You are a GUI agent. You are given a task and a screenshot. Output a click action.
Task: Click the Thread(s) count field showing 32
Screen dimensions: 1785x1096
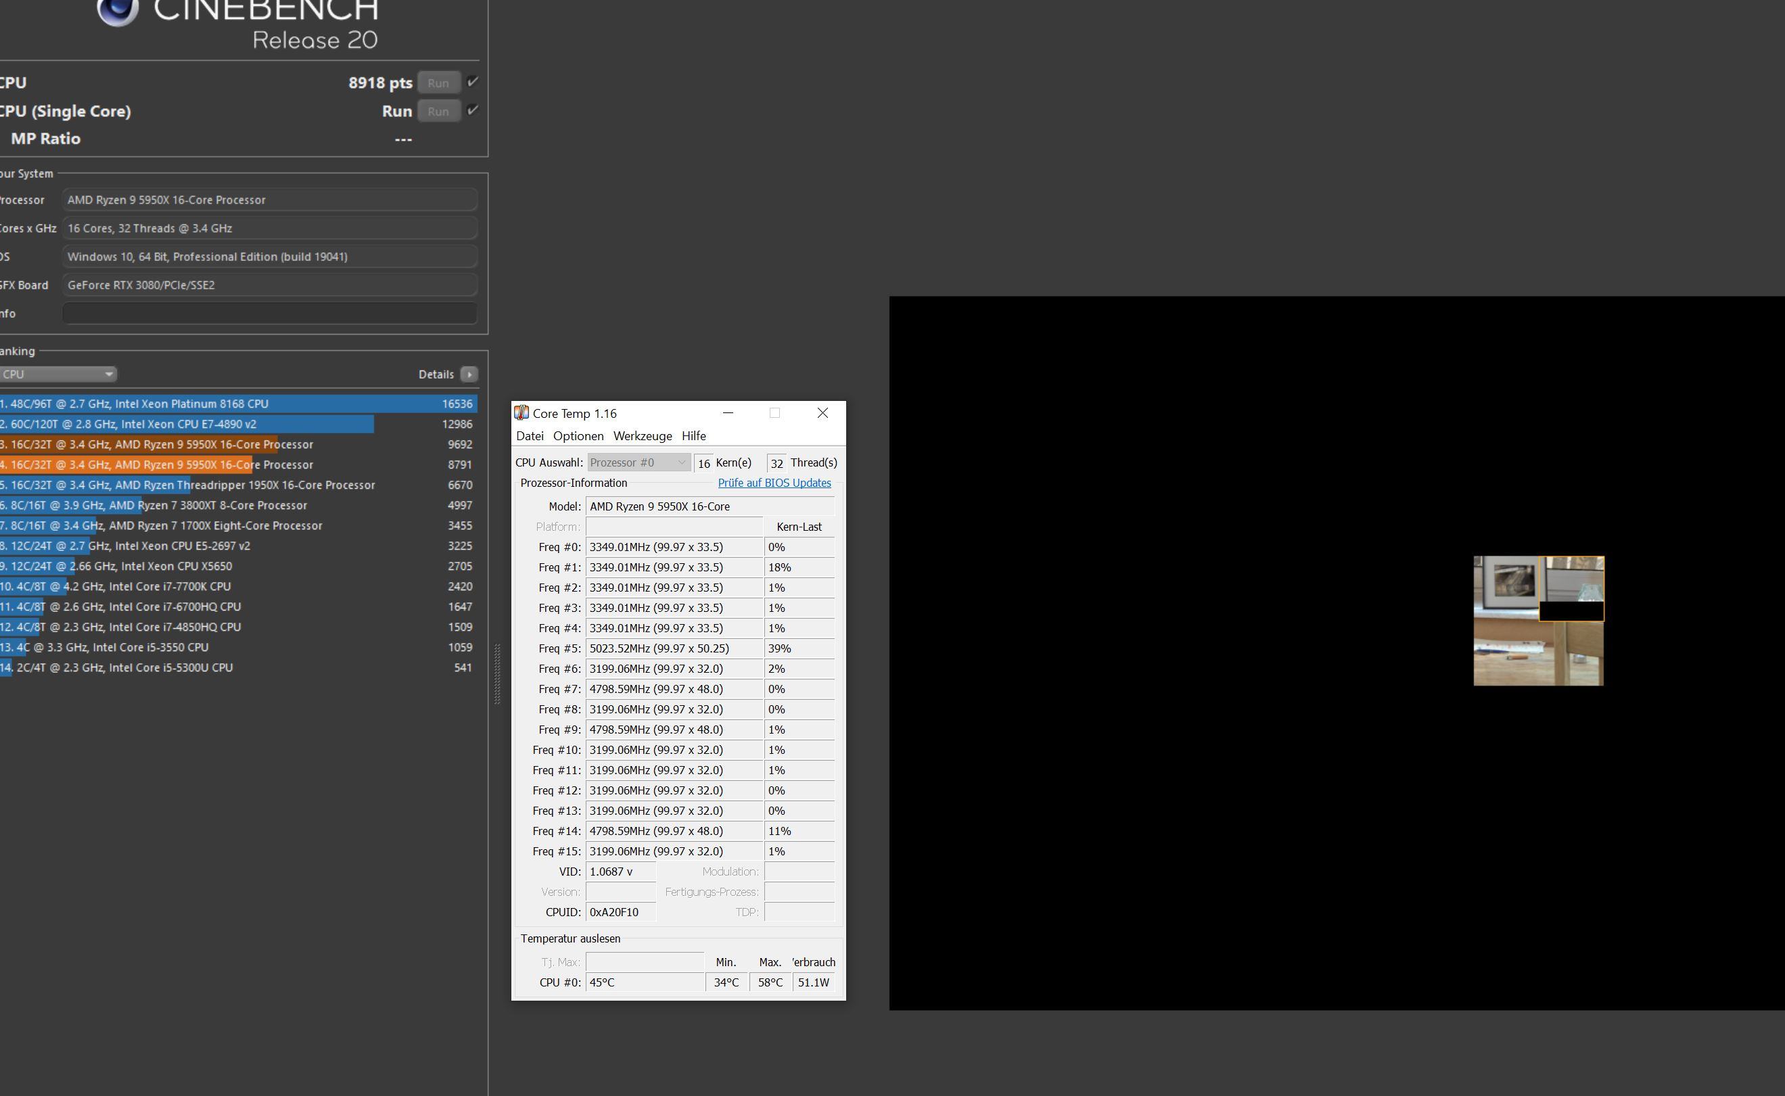pyautogui.click(x=776, y=463)
